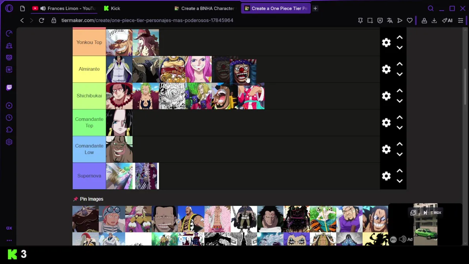Viewport: 469px width, 264px height.
Task: Open Twitch panel in sidebar
Action: click(x=9, y=87)
